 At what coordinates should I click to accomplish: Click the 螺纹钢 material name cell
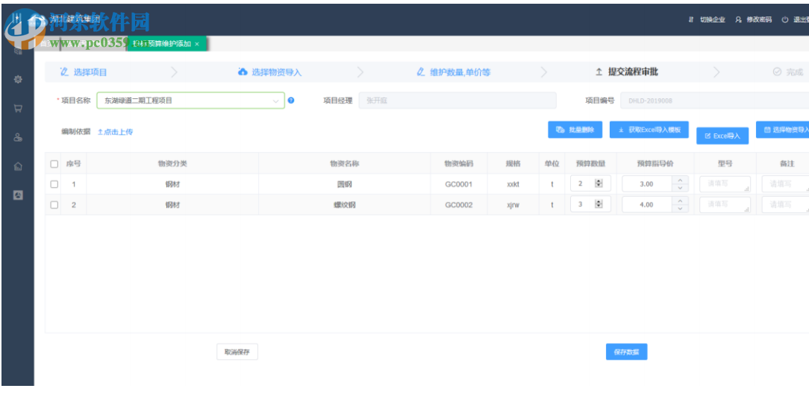tap(345, 204)
